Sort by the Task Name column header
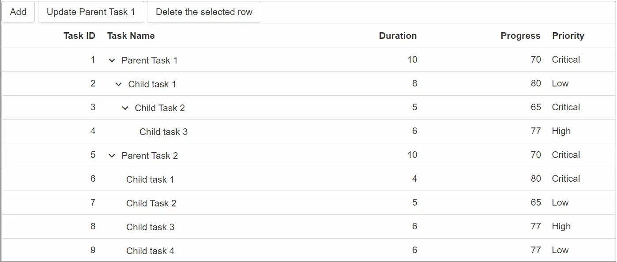Image resolution: width=617 pixels, height=262 pixels. coord(131,36)
